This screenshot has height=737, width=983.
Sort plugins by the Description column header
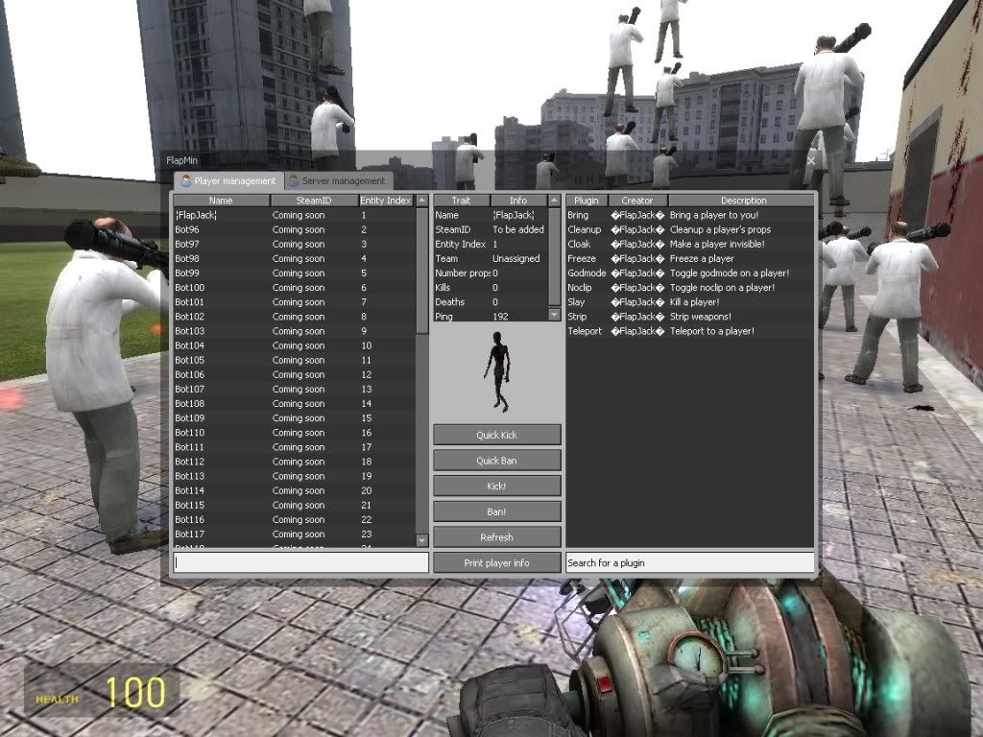(744, 201)
